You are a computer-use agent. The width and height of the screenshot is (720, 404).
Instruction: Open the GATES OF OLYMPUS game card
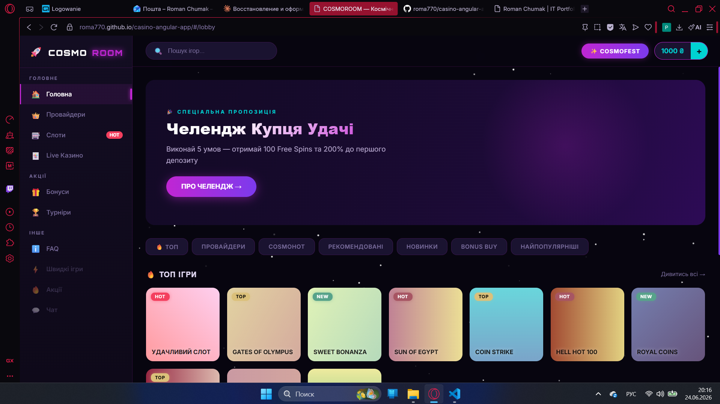pos(264,324)
